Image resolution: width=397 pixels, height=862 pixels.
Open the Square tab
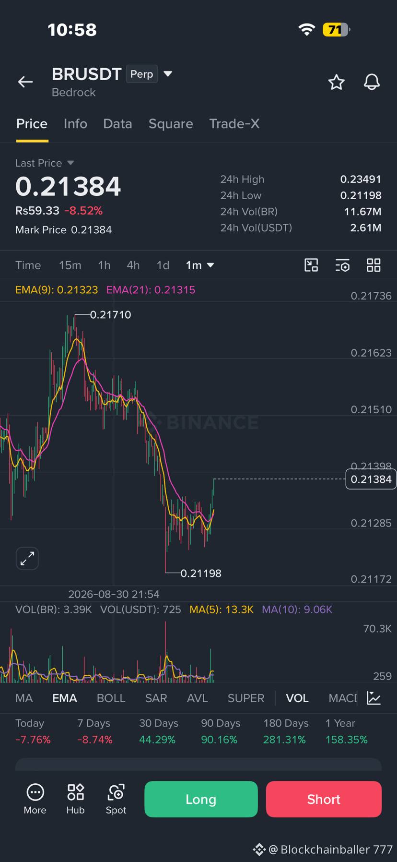pos(171,124)
